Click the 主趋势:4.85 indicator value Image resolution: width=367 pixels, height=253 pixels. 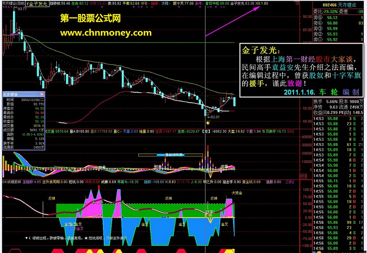[32, 182]
